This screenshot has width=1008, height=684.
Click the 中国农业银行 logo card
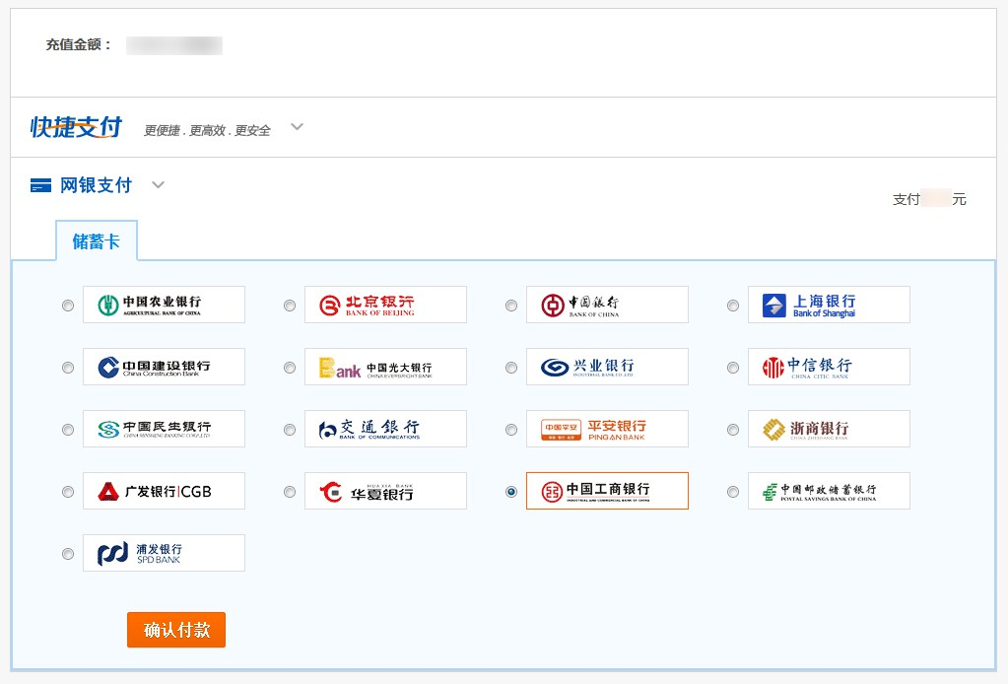(164, 305)
